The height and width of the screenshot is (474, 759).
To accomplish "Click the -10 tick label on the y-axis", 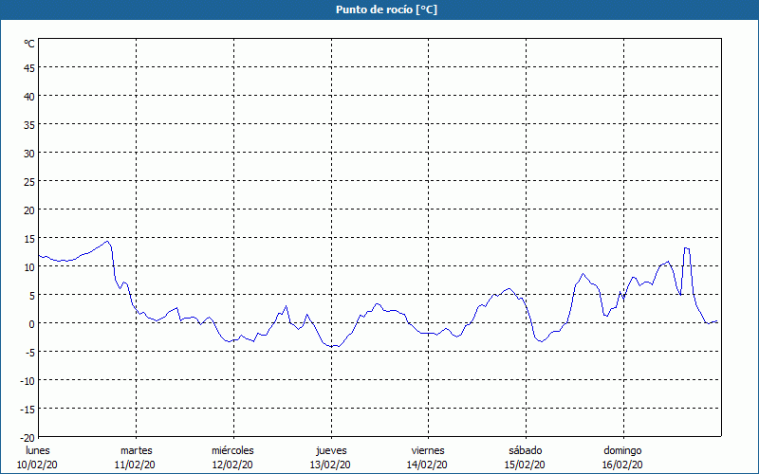I will click(27, 380).
